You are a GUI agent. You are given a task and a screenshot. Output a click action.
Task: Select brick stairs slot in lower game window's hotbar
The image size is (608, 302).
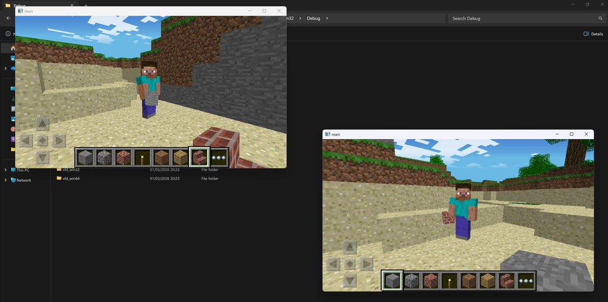coord(507,280)
